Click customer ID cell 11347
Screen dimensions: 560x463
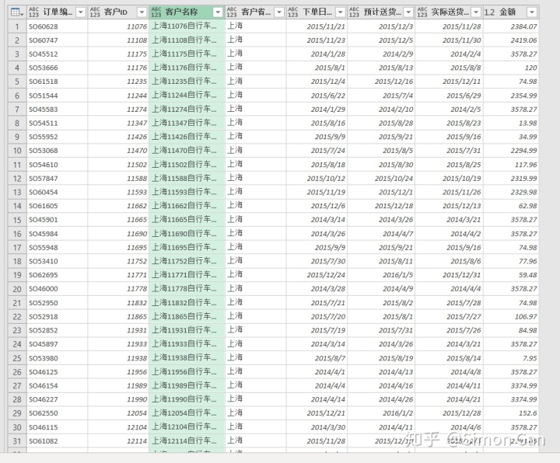[118, 123]
